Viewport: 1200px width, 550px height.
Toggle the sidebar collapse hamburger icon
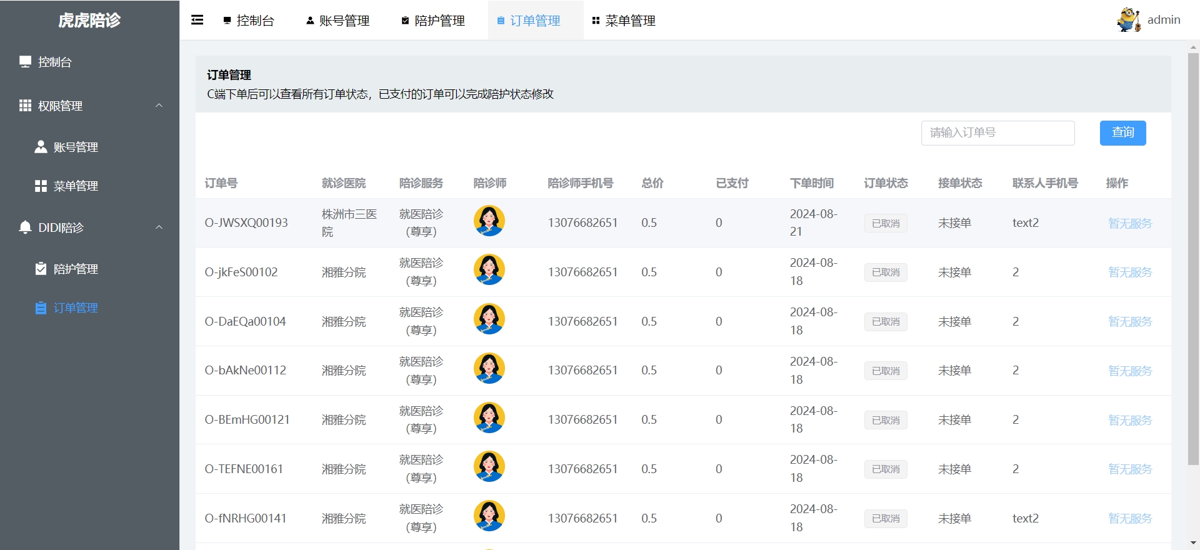pos(197,20)
